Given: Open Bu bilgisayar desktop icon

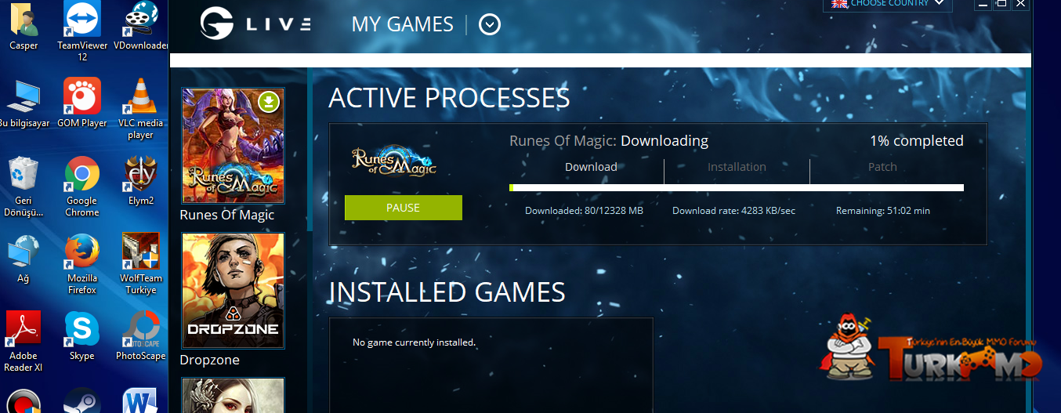Looking at the screenshot, I should coord(24,103).
